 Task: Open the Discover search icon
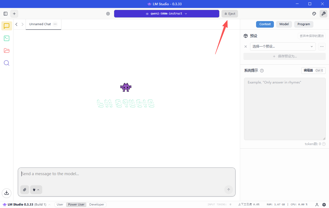[7, 63]
